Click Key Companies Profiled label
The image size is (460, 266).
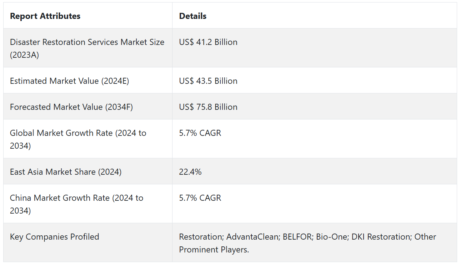pos(54,237)
